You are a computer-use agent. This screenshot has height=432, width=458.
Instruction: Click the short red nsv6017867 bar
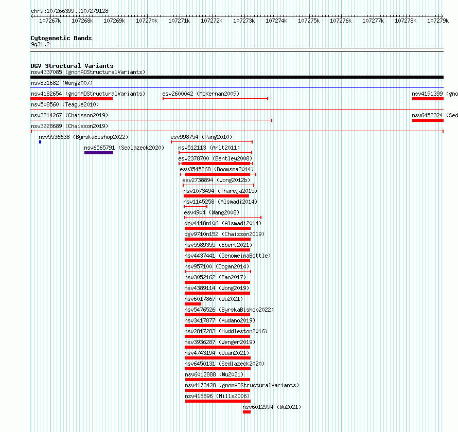[193, 304]
